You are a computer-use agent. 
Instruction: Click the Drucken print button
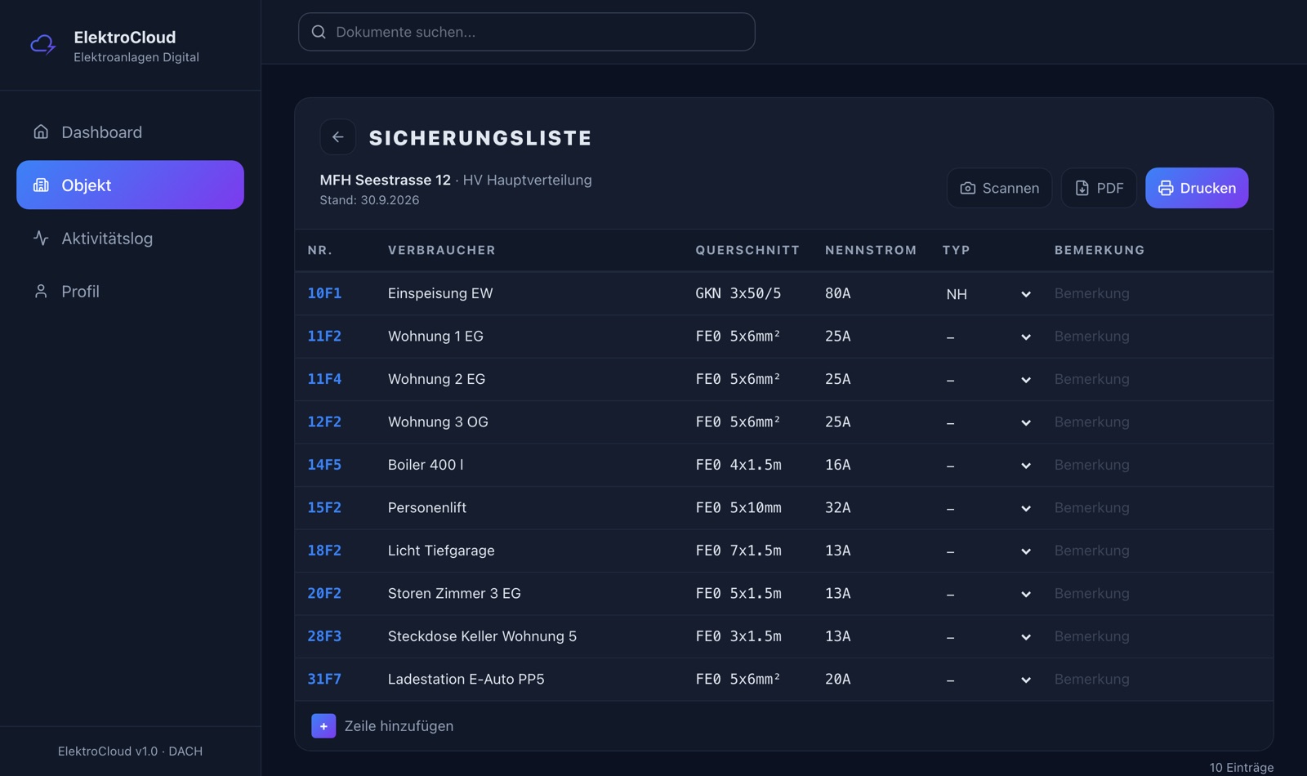[x=1197, y=188]
